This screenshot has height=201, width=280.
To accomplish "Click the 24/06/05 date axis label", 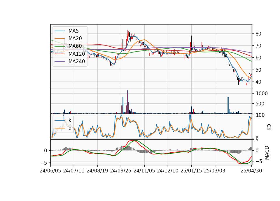I will click(50, 171).
